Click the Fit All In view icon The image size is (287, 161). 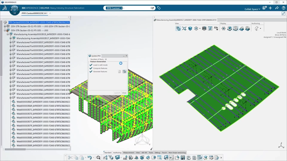click(184, 29)
